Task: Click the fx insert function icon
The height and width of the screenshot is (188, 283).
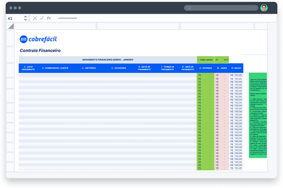Action: [49, 18]
